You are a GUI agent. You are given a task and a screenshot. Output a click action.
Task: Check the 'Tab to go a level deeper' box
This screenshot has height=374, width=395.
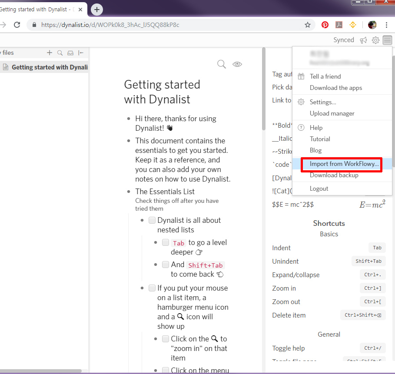click(x=166, y=242)
